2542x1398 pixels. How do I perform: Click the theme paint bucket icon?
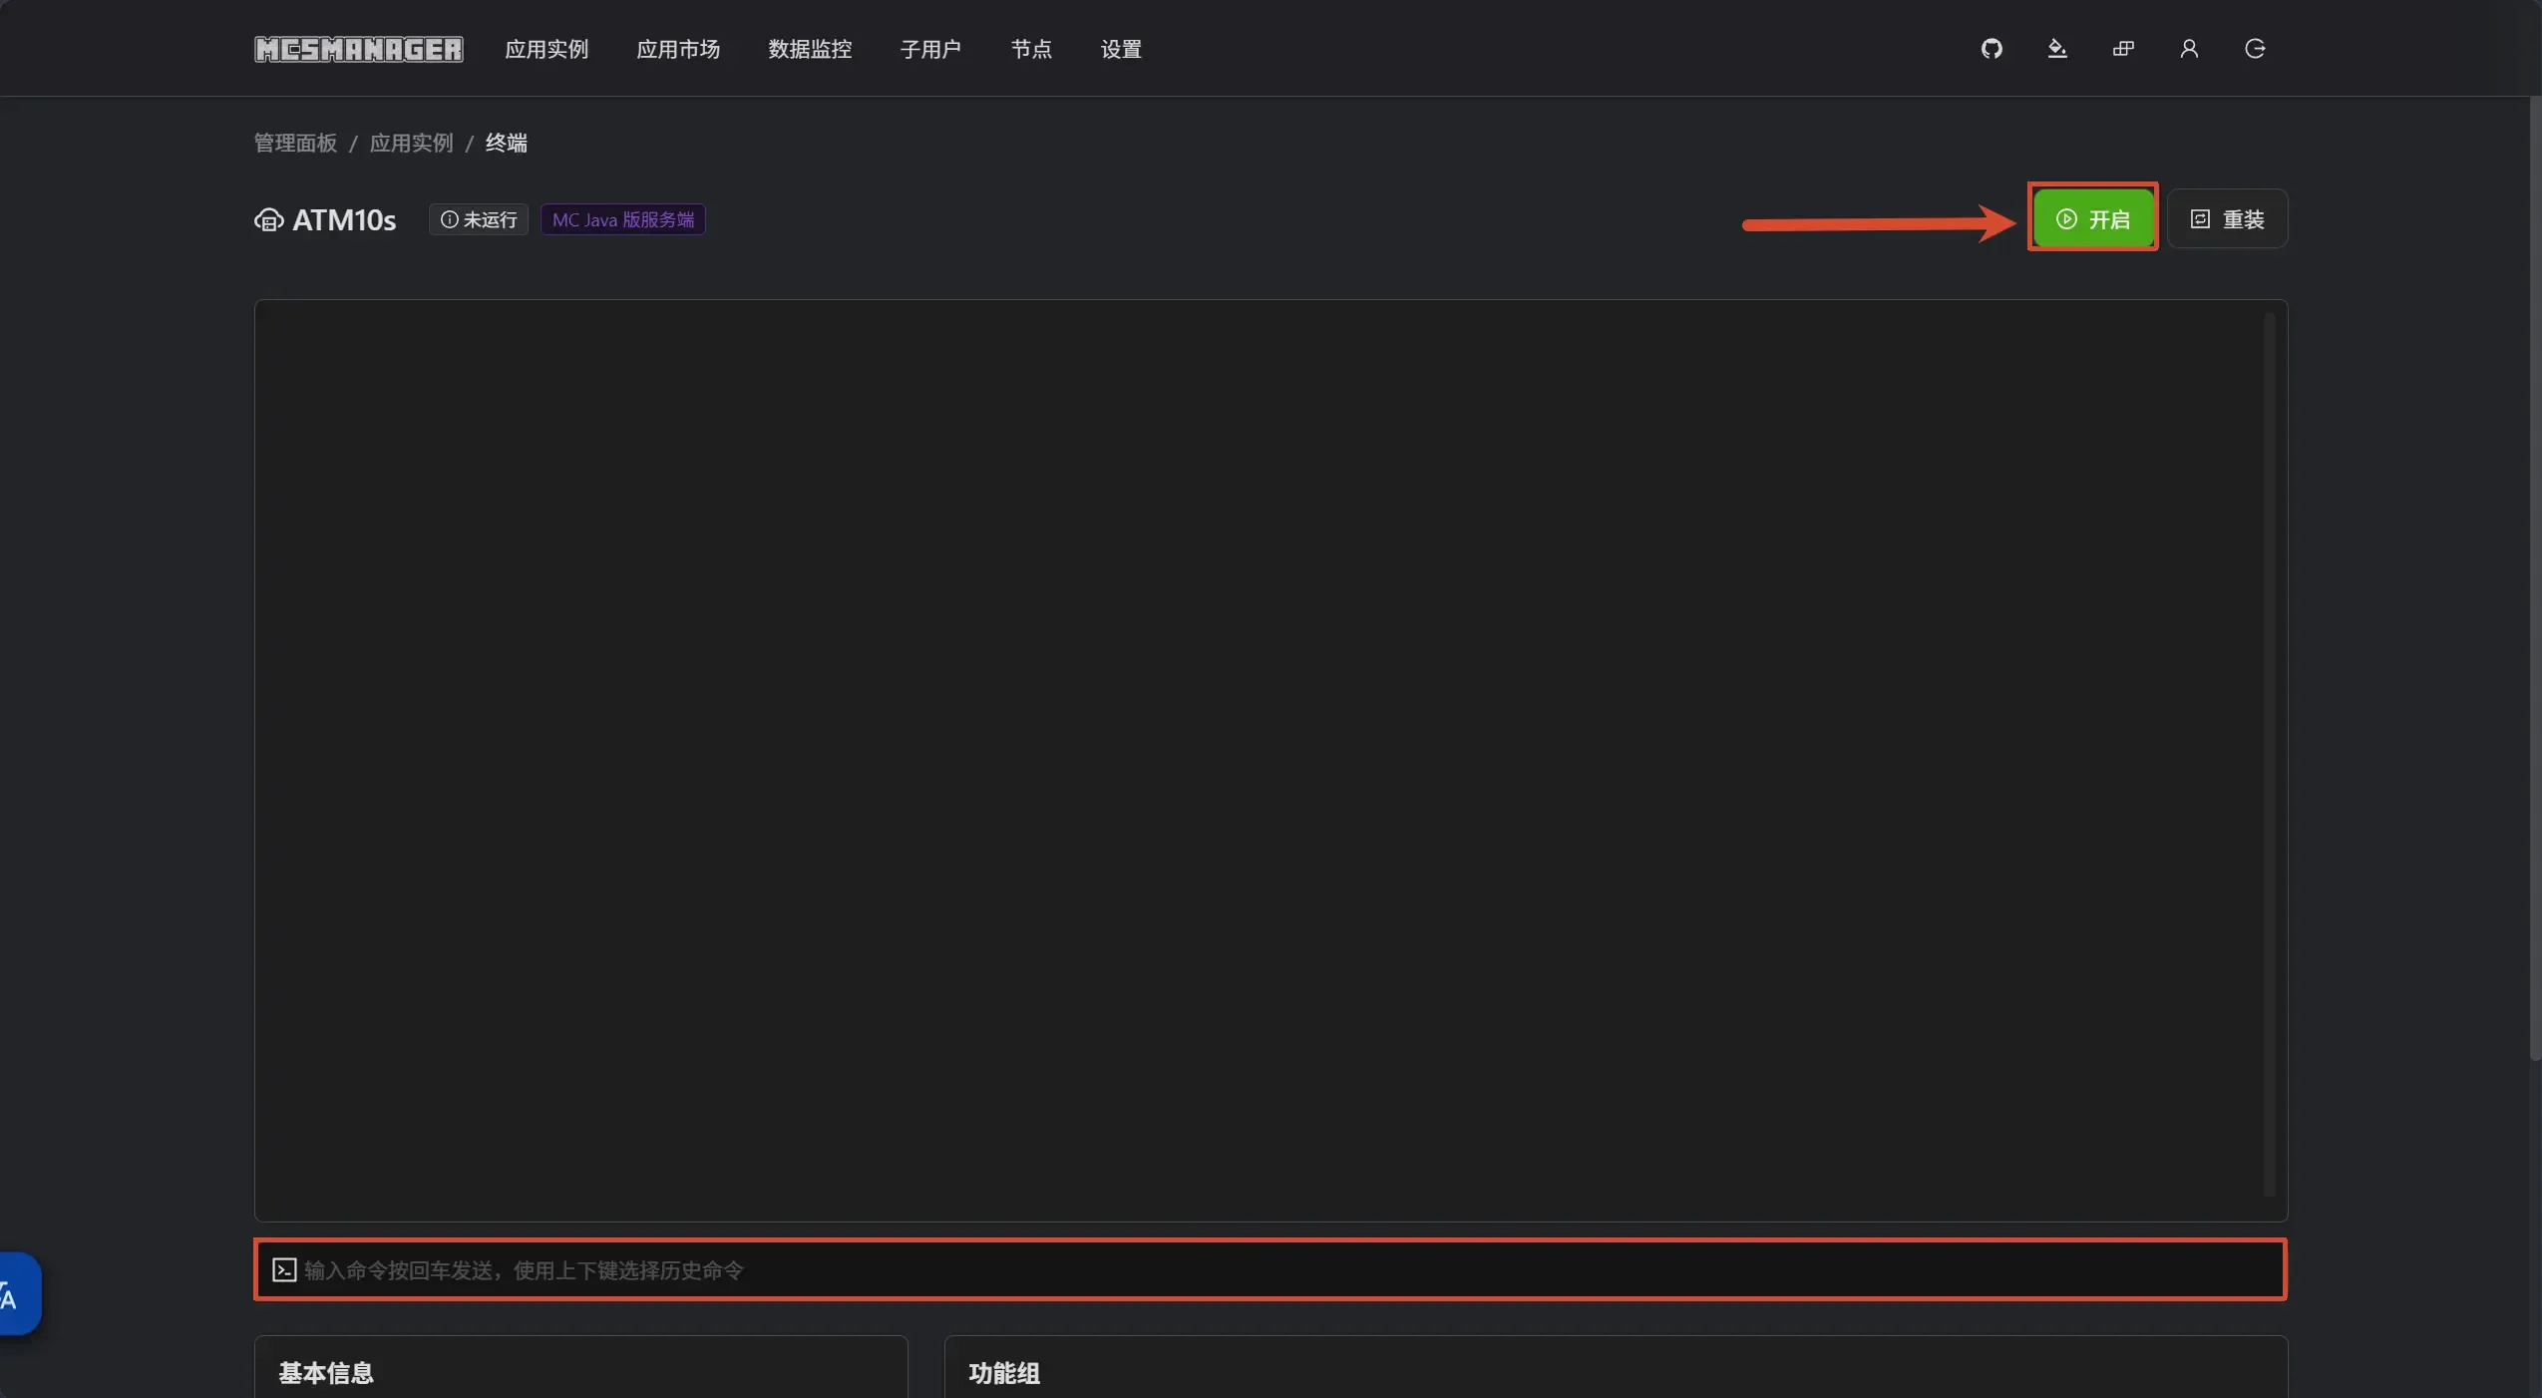(x=2056, y=49)
